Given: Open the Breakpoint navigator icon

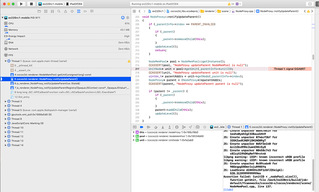Looking at the screenshot, I should (x=85, y=11).
